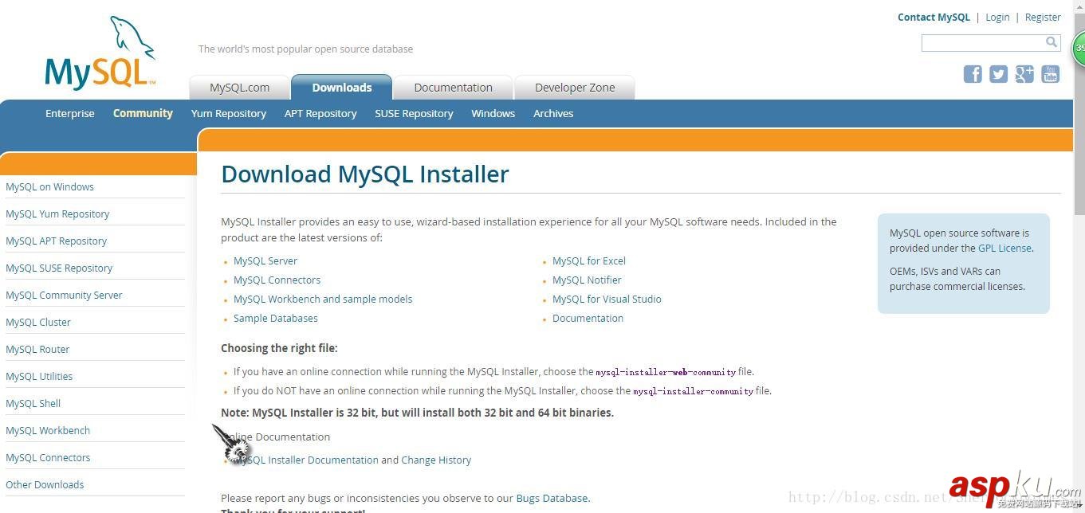Click the Sample Databases link

point(275,318)
